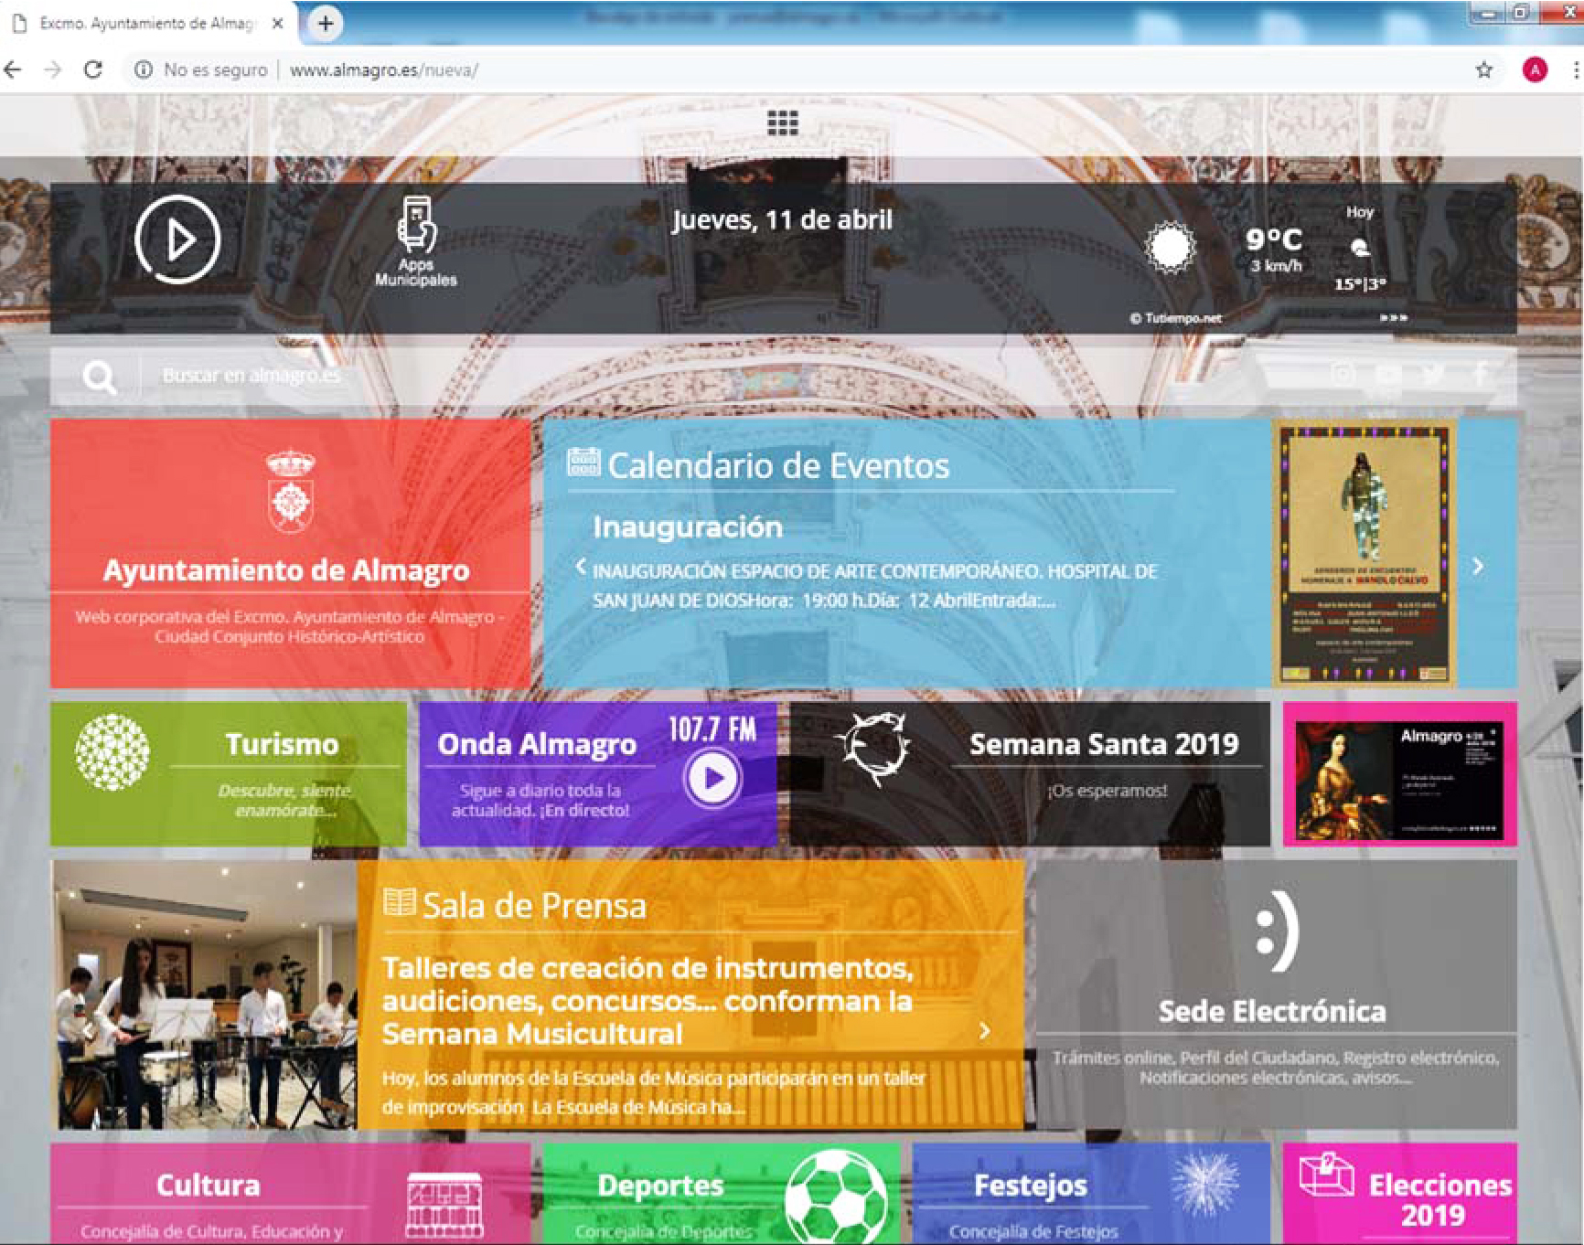Click the Facebook icon in search bar
The width and height of the screenshot is (1584, 1245).
1481,374
